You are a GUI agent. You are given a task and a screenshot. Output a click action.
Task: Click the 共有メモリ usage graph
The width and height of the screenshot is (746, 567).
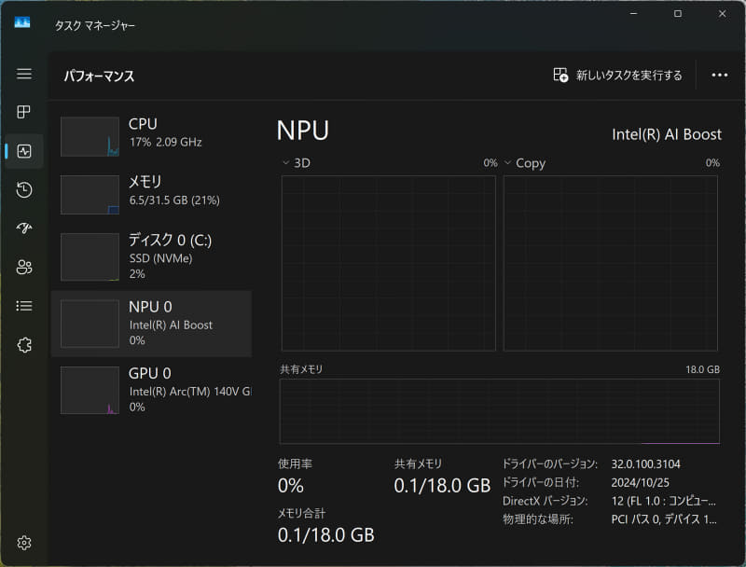point(499,410)
